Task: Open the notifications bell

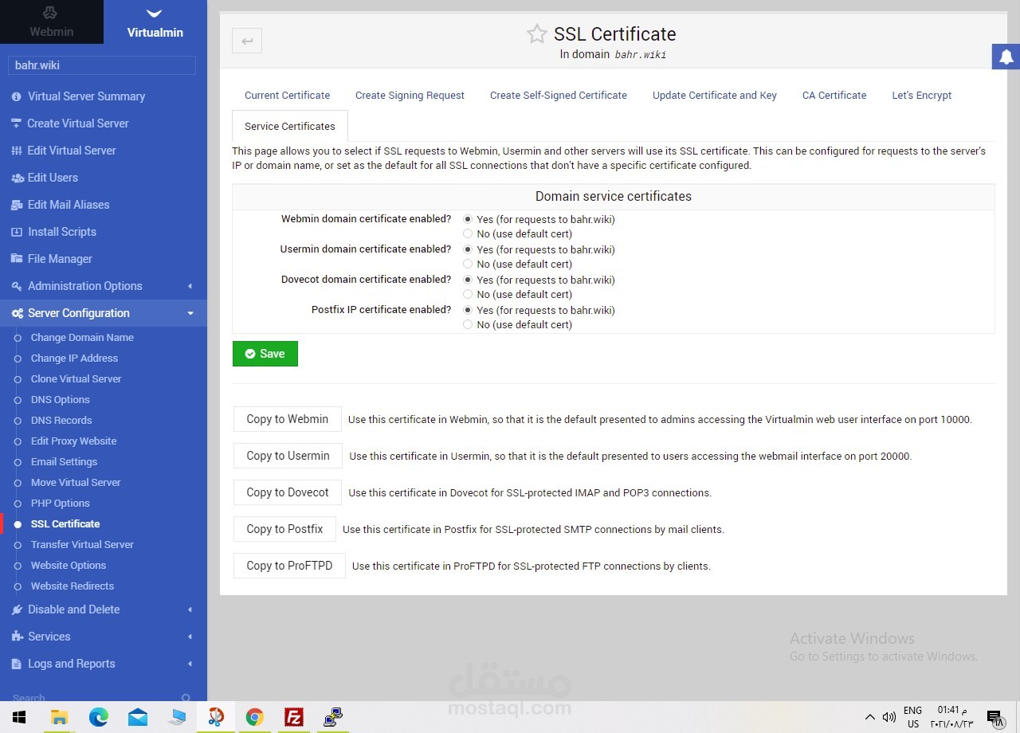Action: (x=1006, y=57)
